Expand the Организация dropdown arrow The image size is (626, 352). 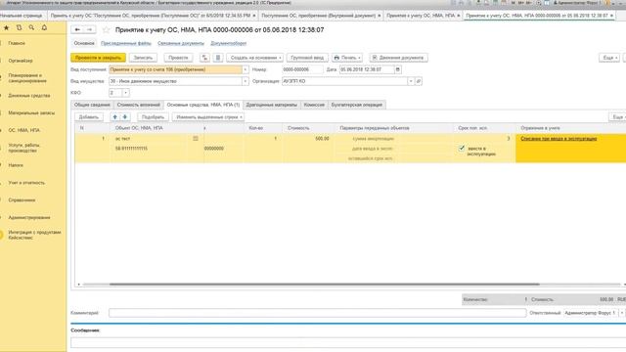(x=411, y=81)
